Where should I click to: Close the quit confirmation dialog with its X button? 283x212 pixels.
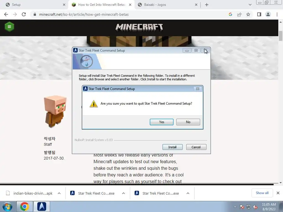(198, 89)
